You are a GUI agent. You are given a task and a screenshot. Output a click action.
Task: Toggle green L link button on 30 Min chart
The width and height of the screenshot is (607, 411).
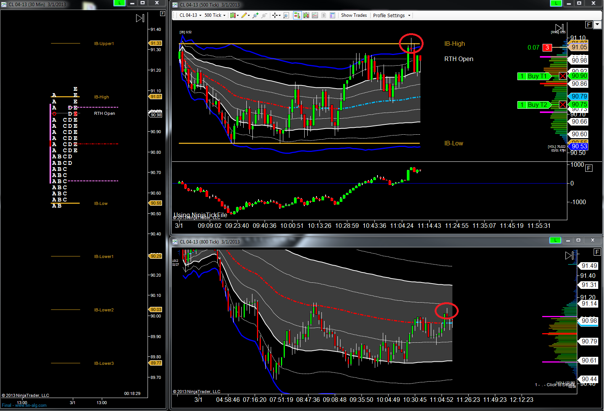tap(120, 3)
